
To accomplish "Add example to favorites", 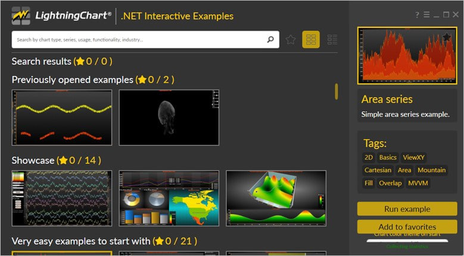I will [x=407, y=227].
